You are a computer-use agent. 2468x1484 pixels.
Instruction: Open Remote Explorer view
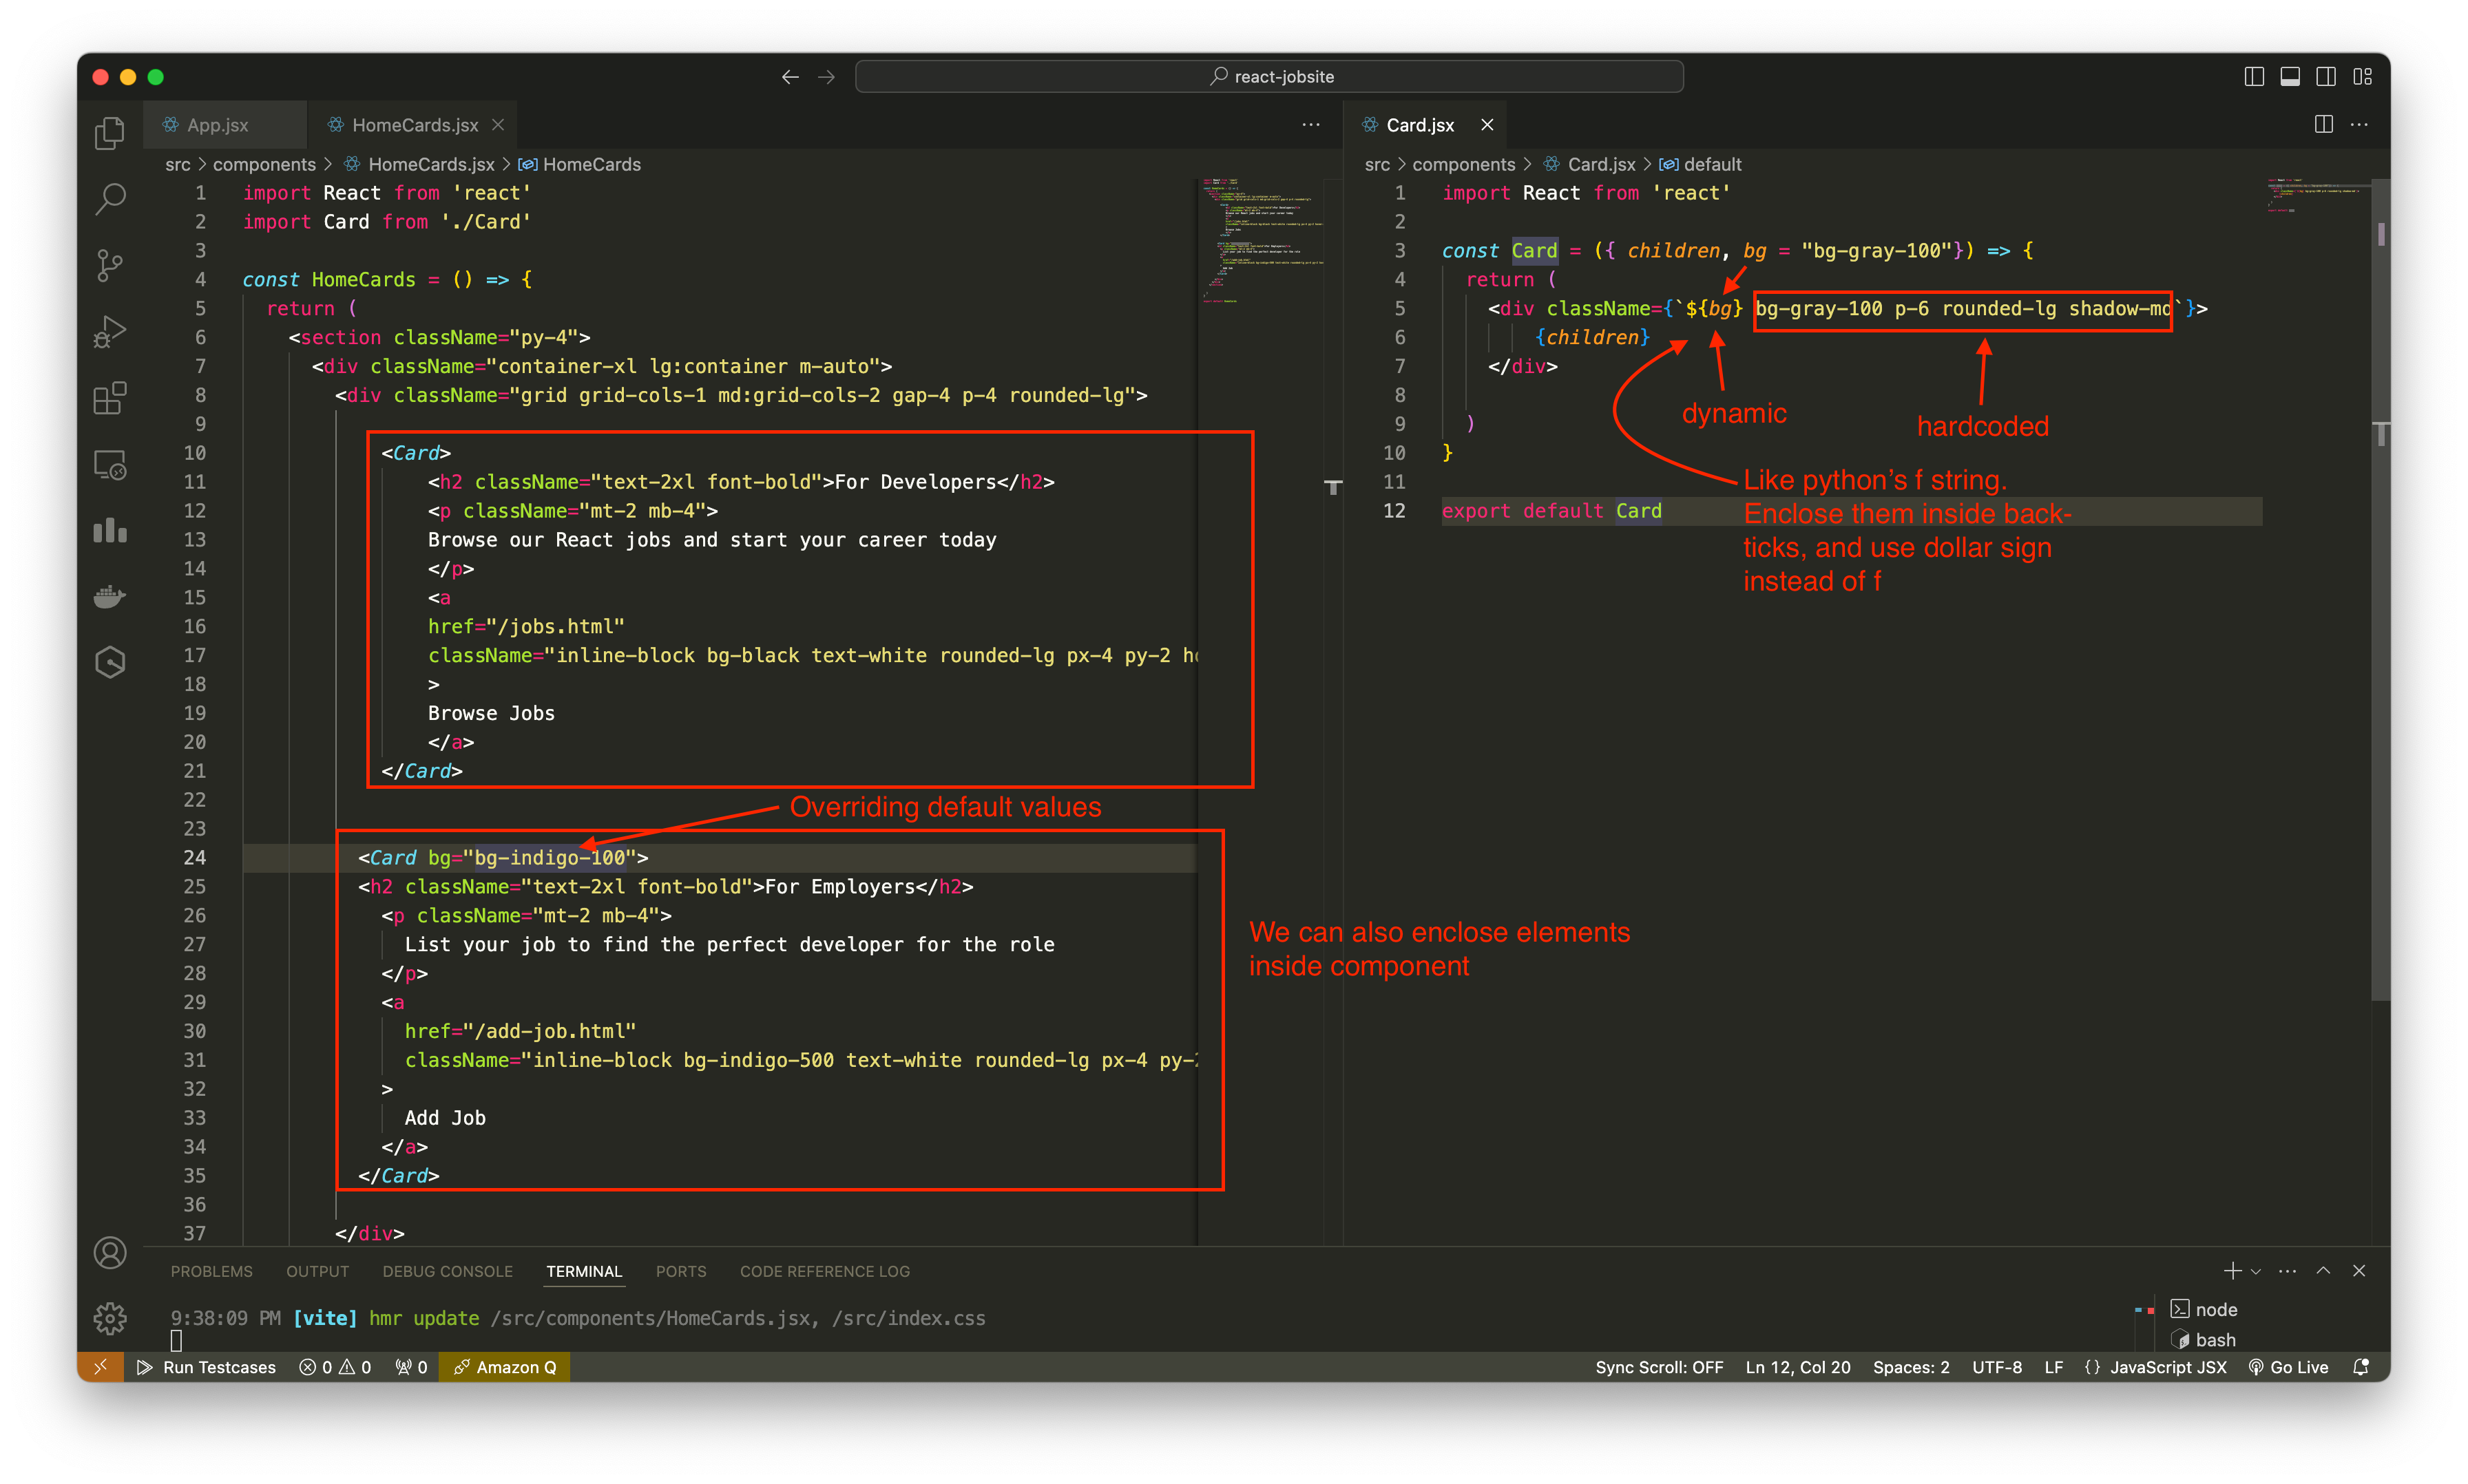point(110,464)
